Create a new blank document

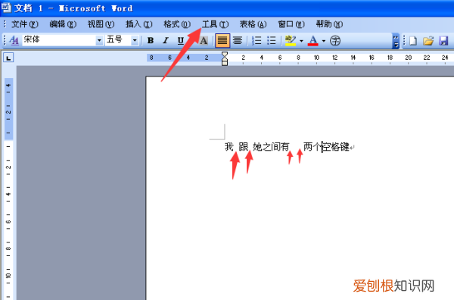tap(413, 41)
